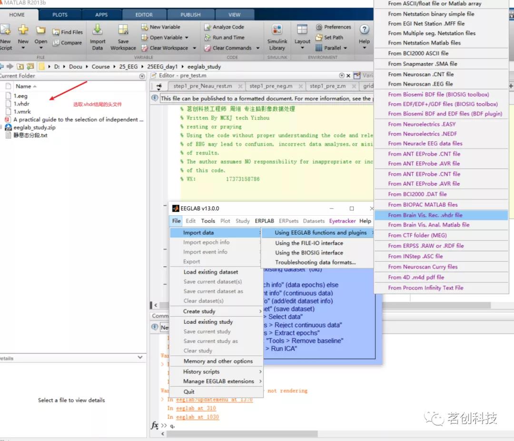The width and height of the screenshot is (514, 441).
Task: Expand the Clear Workspace dropdown arrow
Action: click(194, 48)
